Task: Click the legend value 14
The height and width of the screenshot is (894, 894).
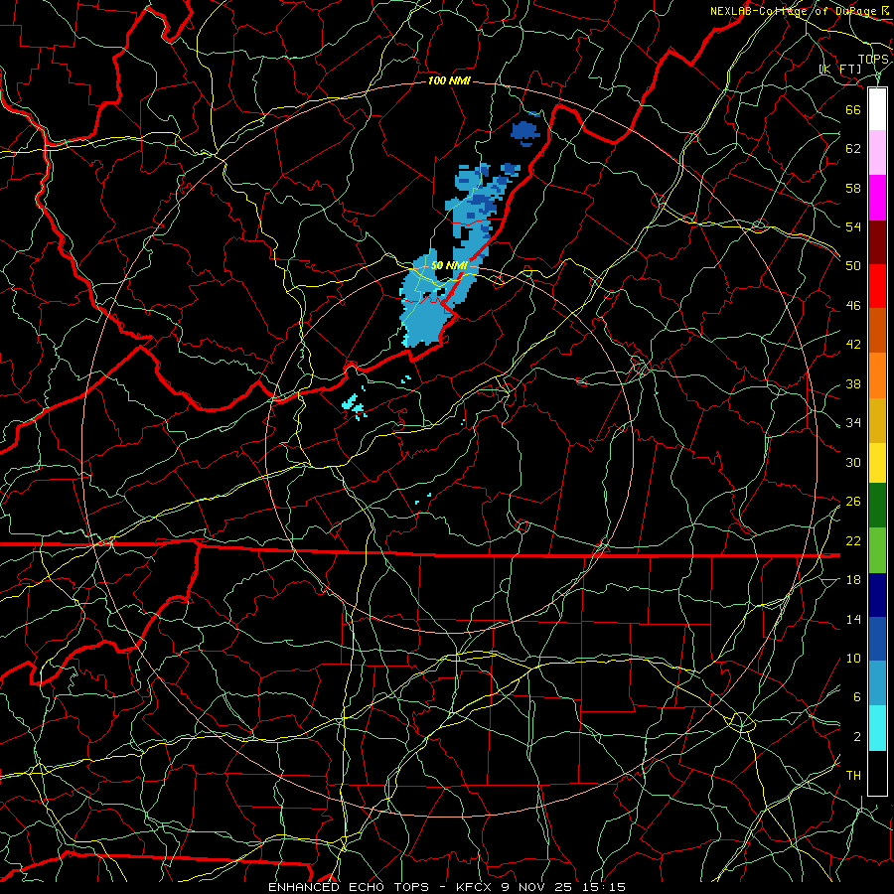Action: click(x=853, y=619)
